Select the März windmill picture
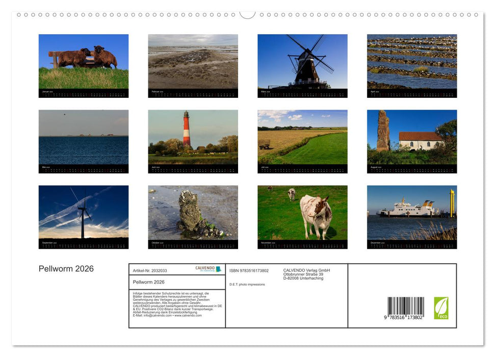495x357 pixels. click(302, 65)
